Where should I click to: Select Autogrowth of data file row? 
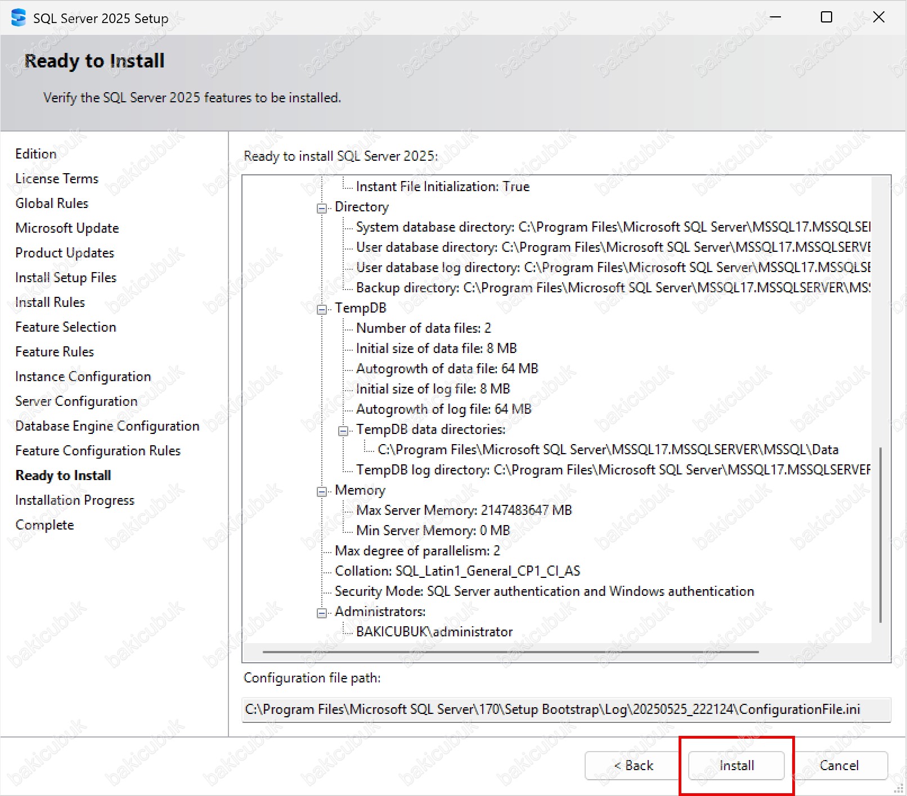coord(447,368)
